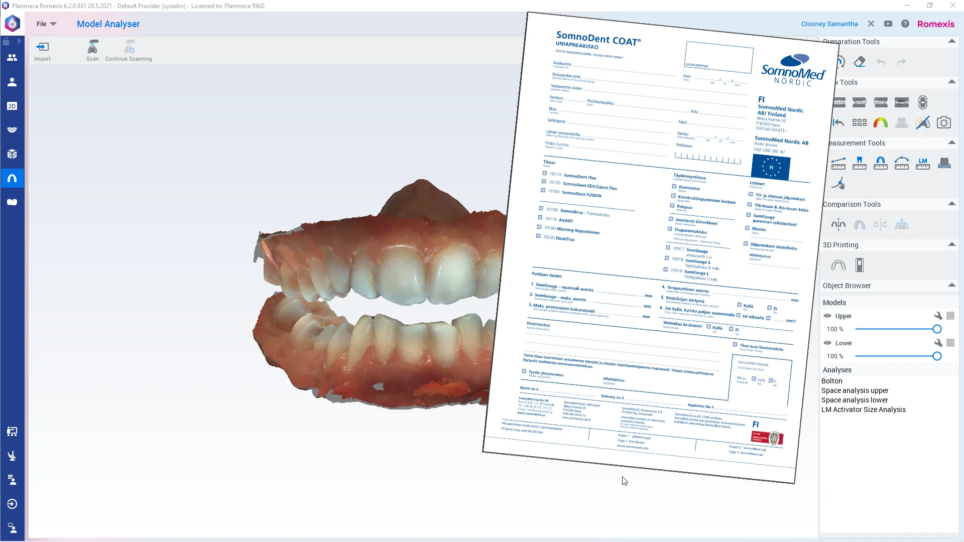The height and width of the screenshot is (542, 964).
Task: Select the Eraser tool in Preparation Tools
Action: (x=861, y=61)
